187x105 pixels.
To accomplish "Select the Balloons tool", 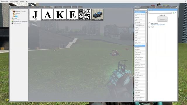I will pos(140,69).
